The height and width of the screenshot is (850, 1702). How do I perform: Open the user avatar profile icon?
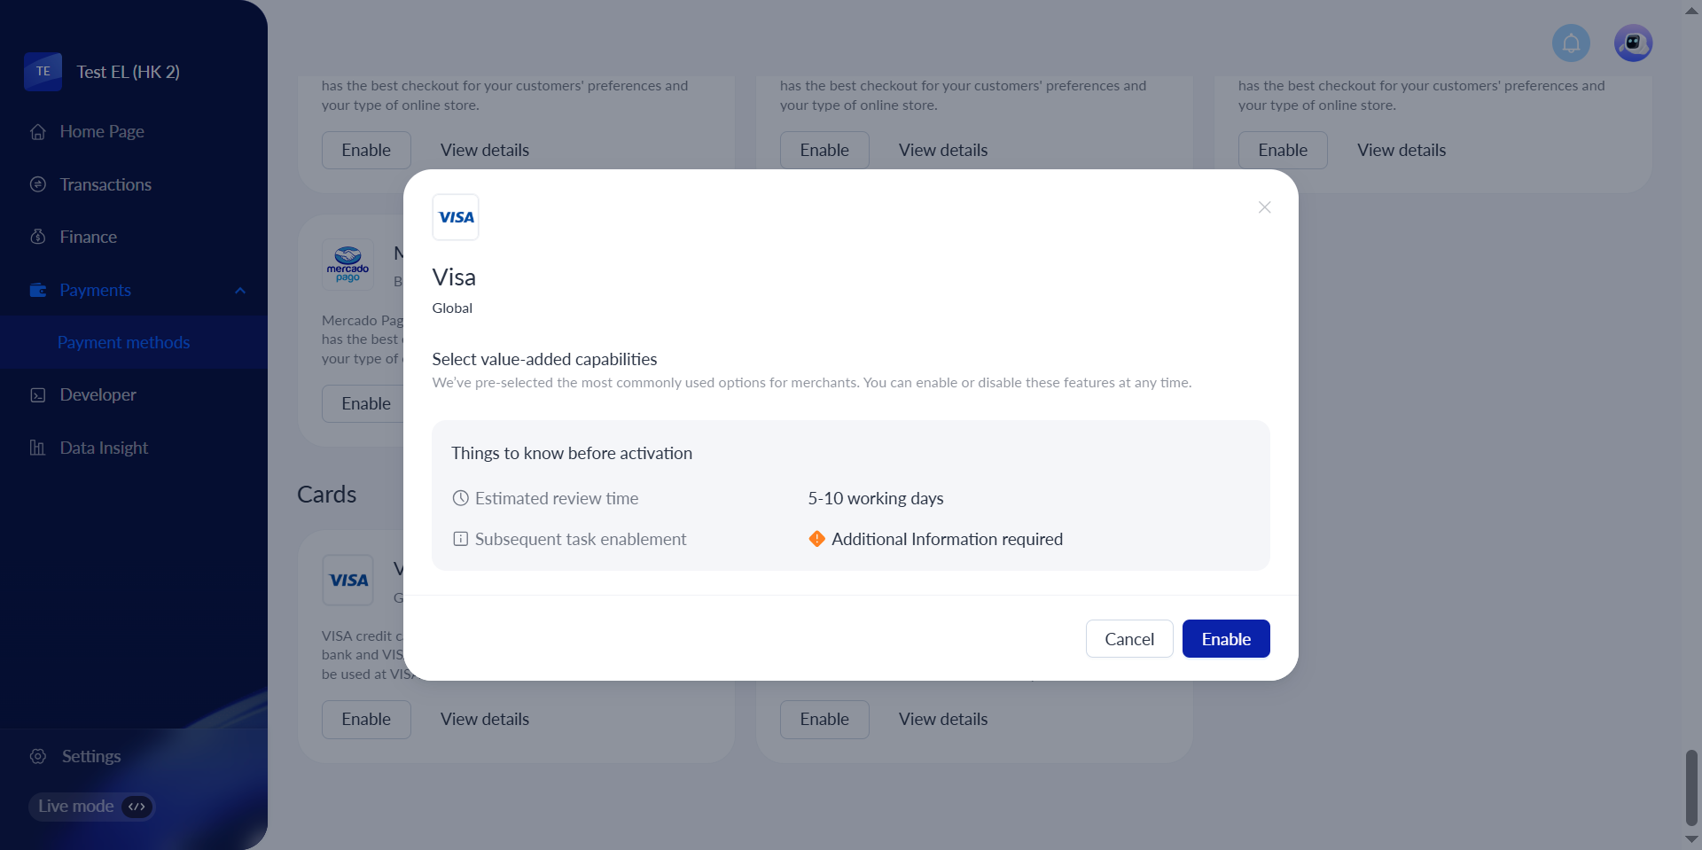click(1633, 43)
